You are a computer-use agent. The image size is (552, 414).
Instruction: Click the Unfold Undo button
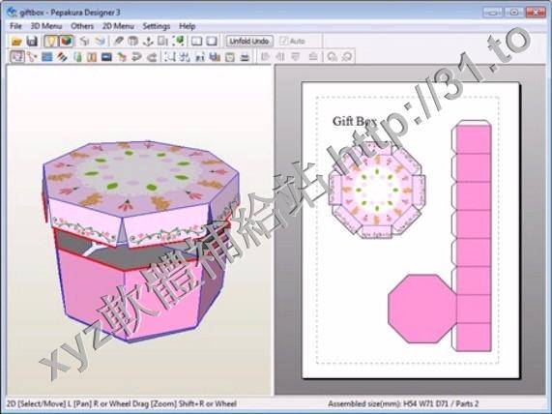pyautogui.click(x=249, y=42)
